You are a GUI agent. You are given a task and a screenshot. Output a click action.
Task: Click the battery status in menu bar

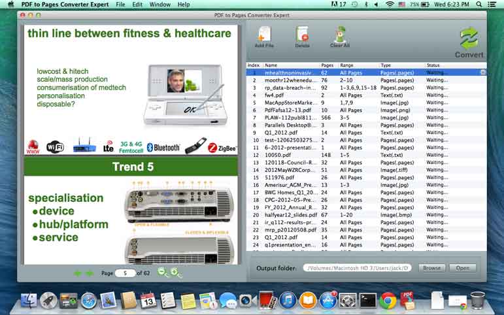click(420, 5)
